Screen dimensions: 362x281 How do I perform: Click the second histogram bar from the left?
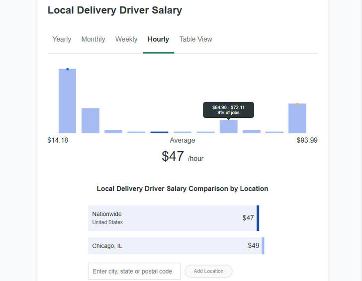click(x=90, y=120)
